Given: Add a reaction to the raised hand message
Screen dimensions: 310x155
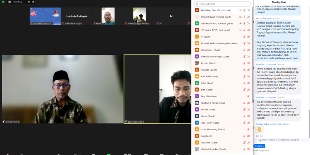Looking at the screenshot, I should click(x=261, y=136).
